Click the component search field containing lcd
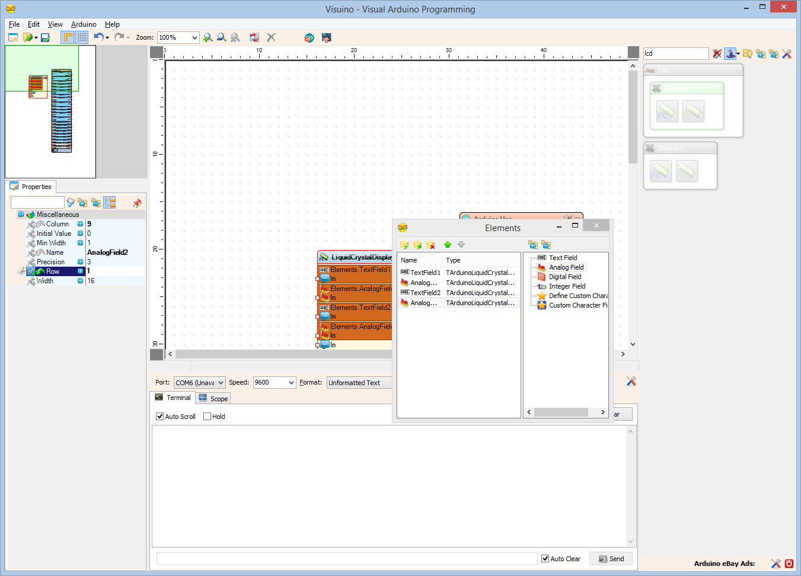The height and width of the screenshot is (576, 801). (x=676, y=53)
